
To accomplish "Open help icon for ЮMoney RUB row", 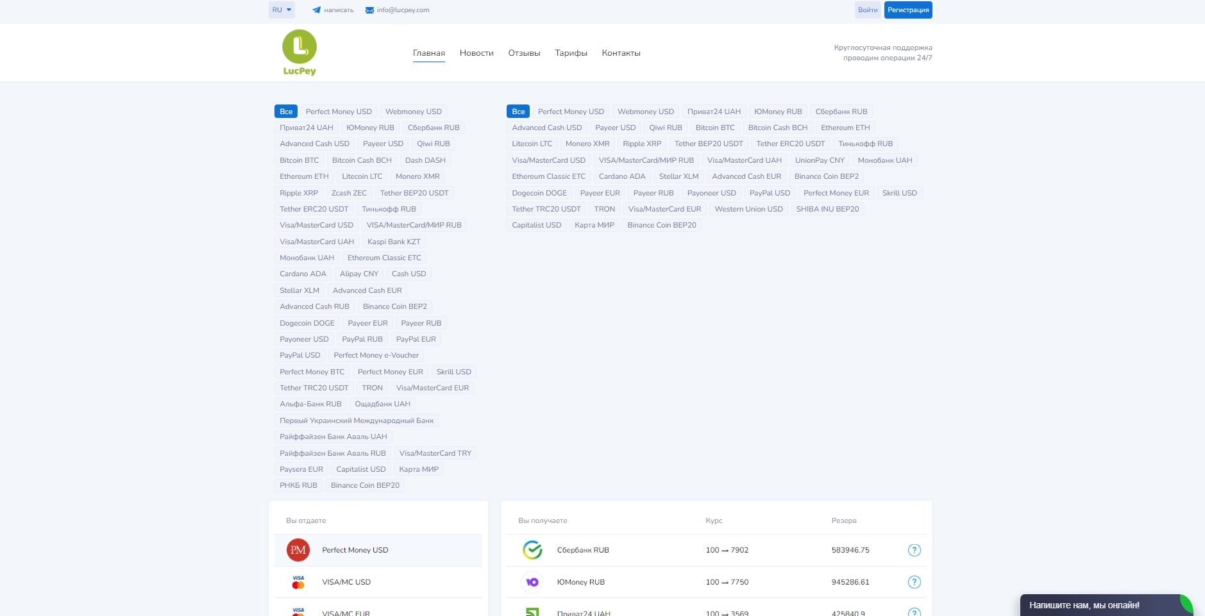I will [914, 582].
